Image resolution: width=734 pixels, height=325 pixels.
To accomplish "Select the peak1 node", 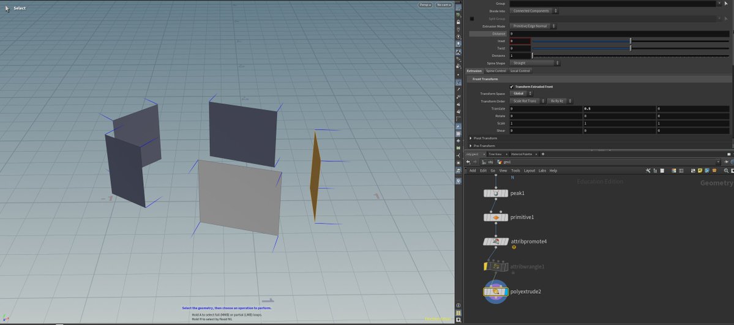I will coord(496,193).
